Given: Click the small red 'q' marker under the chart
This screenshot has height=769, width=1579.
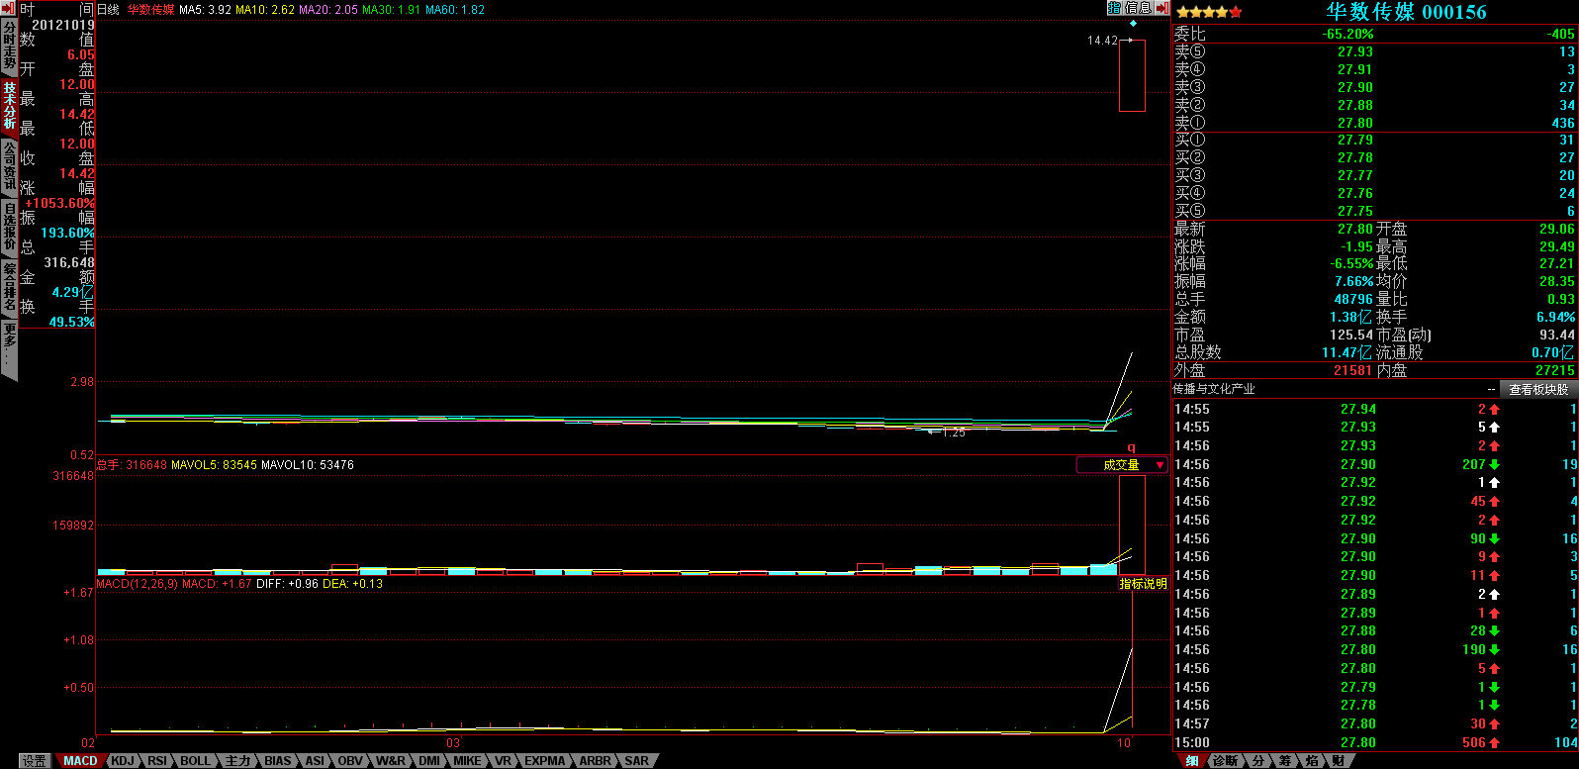Looking at the screenshot, I should pos(1132,447).
